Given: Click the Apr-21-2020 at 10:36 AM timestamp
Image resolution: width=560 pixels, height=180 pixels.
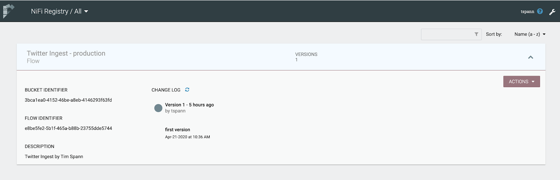Looking at the screenshot, I should 188,137.
